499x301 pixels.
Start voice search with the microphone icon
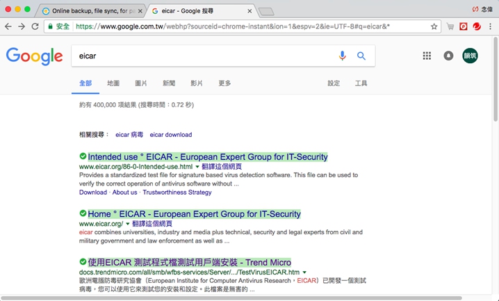click(342, 56)
